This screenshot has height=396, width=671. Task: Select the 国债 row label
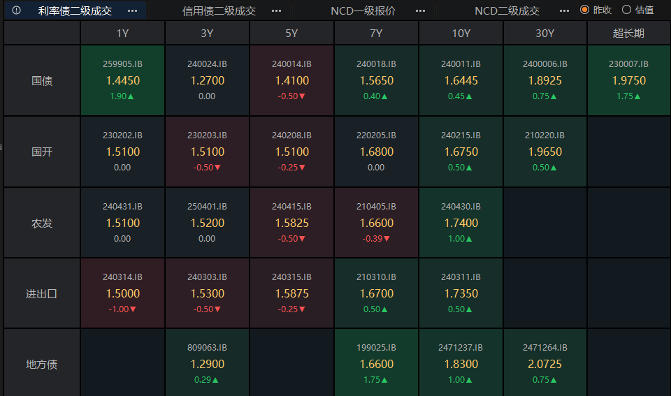[x=42, y=80]
